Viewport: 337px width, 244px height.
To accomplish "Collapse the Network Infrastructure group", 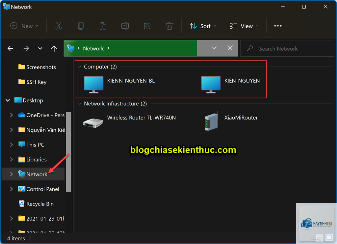I will [80, 104].
